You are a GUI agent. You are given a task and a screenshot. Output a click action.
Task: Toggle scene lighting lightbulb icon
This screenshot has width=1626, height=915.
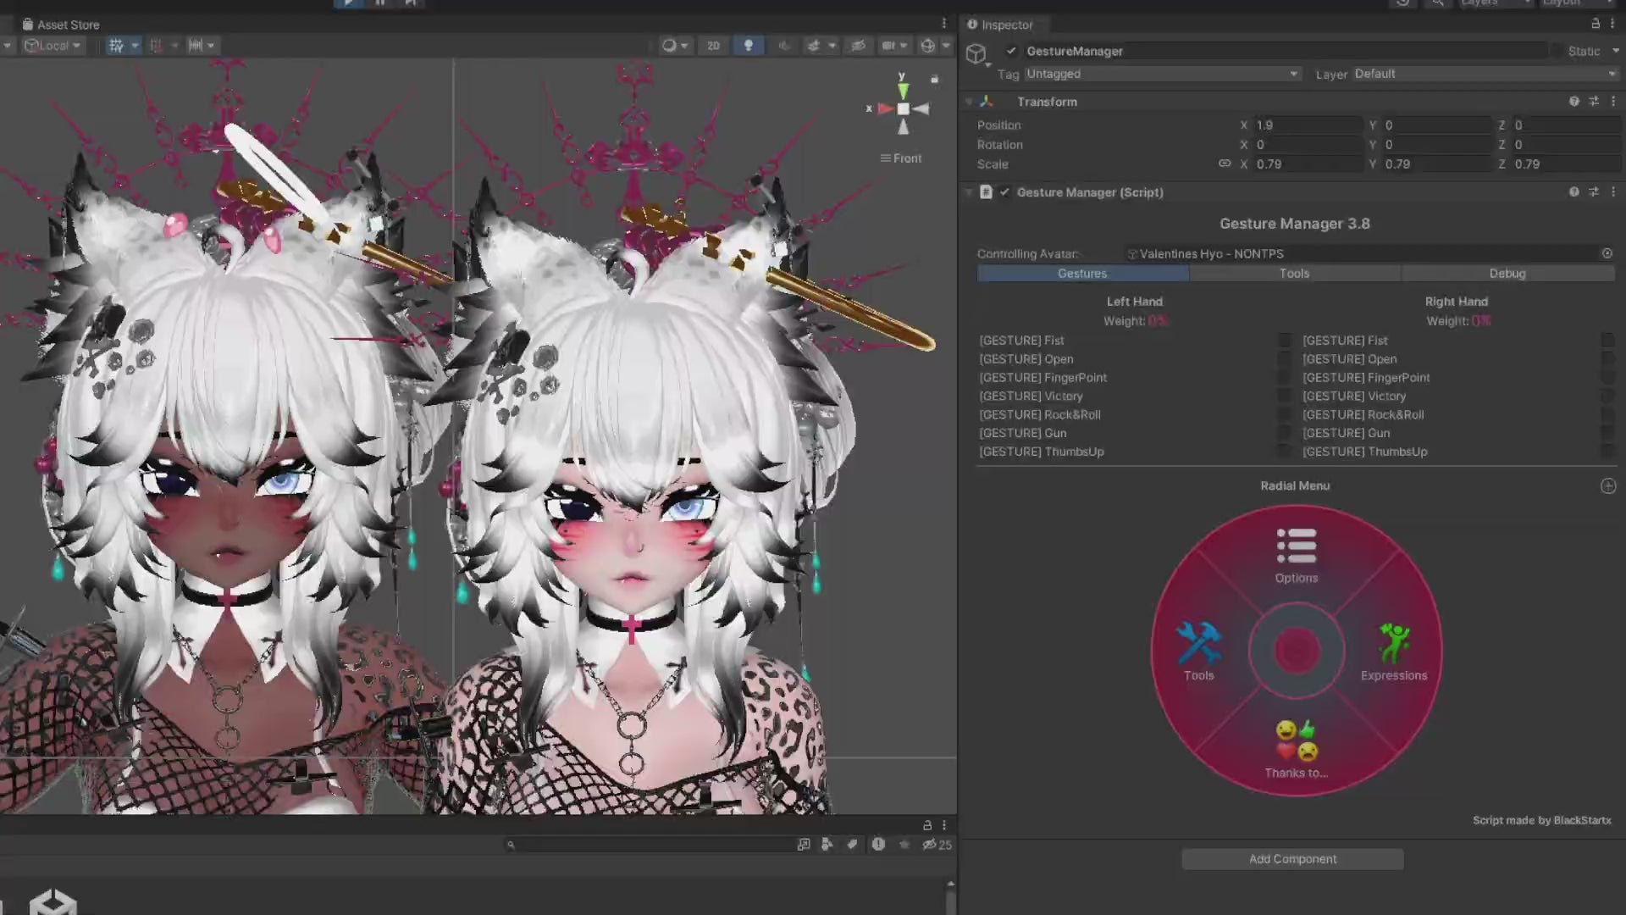(748, 46)
